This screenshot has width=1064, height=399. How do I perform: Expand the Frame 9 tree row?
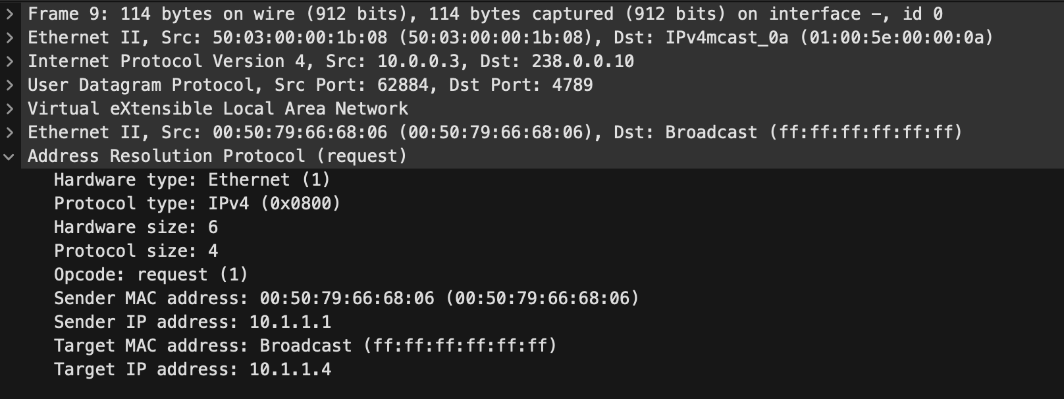pos(9,14)
